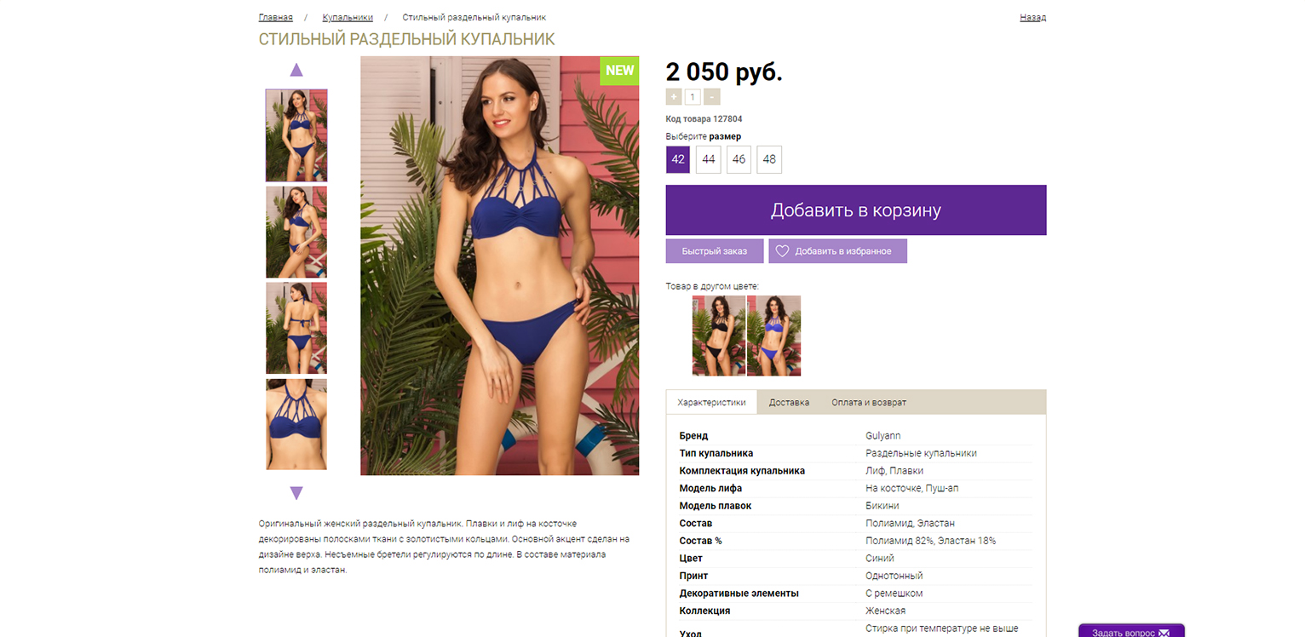The width and height of the screenshot is (1305, 637).
Task: Open the Доставка tab
Action: point(789,402)
